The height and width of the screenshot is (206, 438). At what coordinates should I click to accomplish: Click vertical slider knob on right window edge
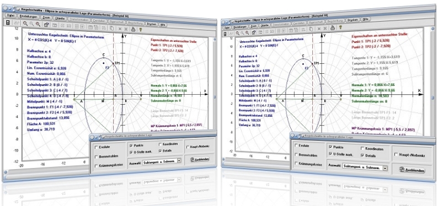[433, 98]
